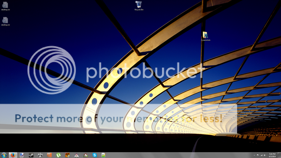Open the network signal tray icon

point(261,155)
